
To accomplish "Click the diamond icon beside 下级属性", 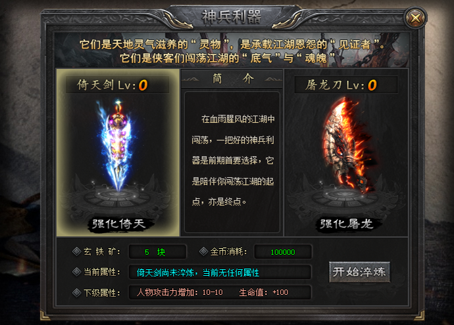I will coord(76,293).
